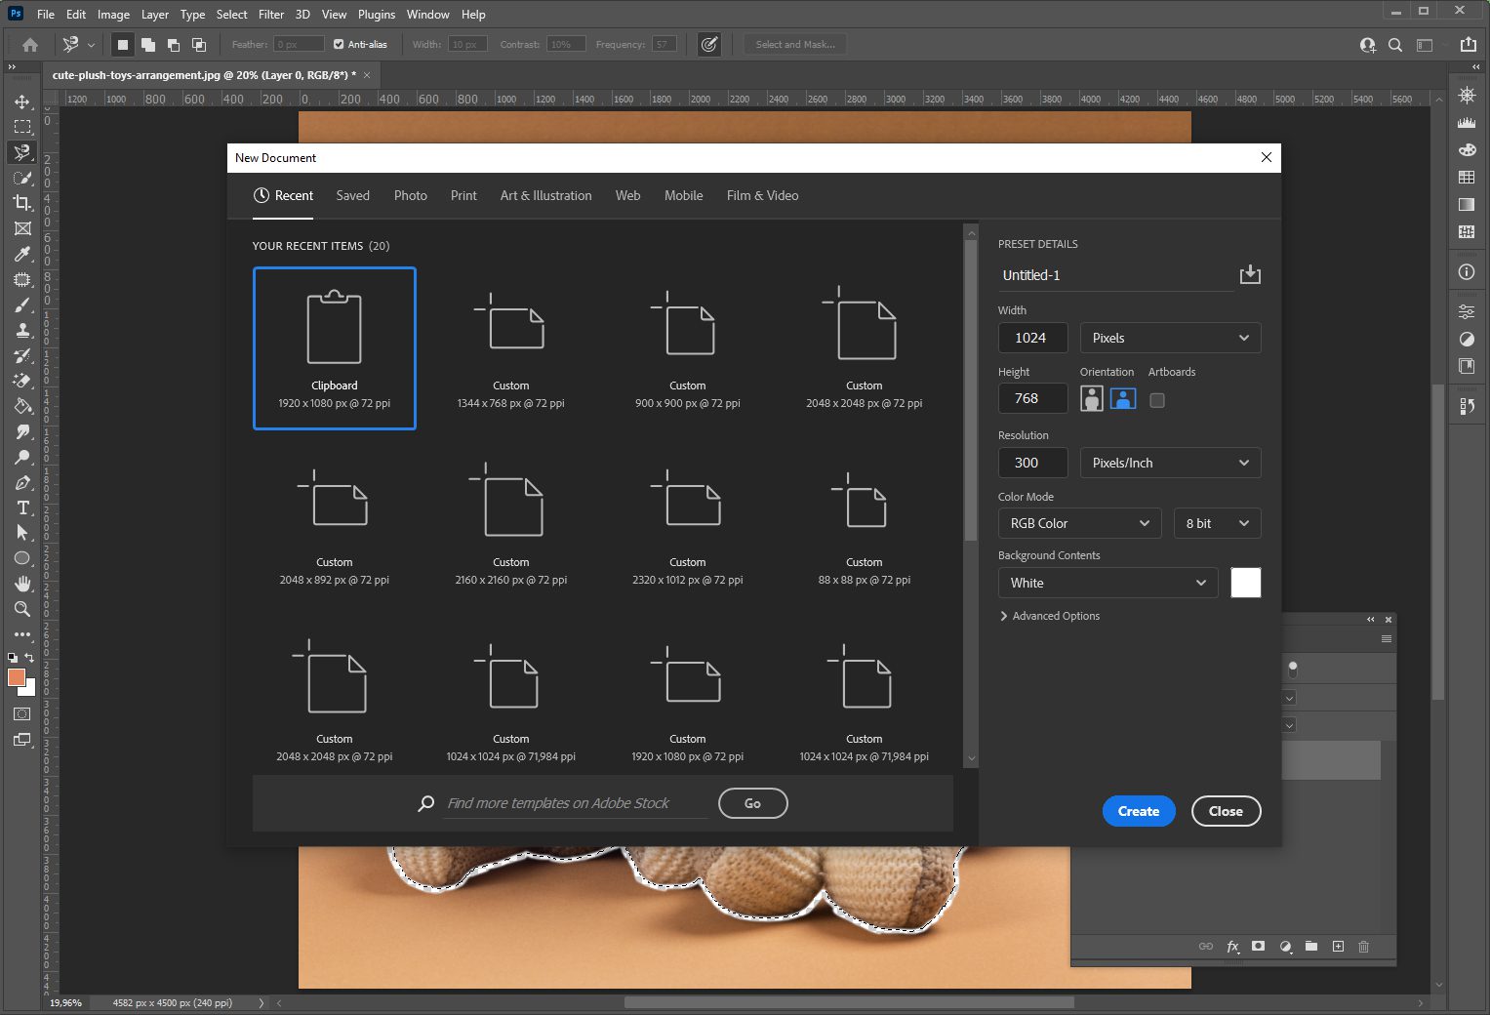
Task: Click add layer style fx icon
Action: tap(1232, 947)
